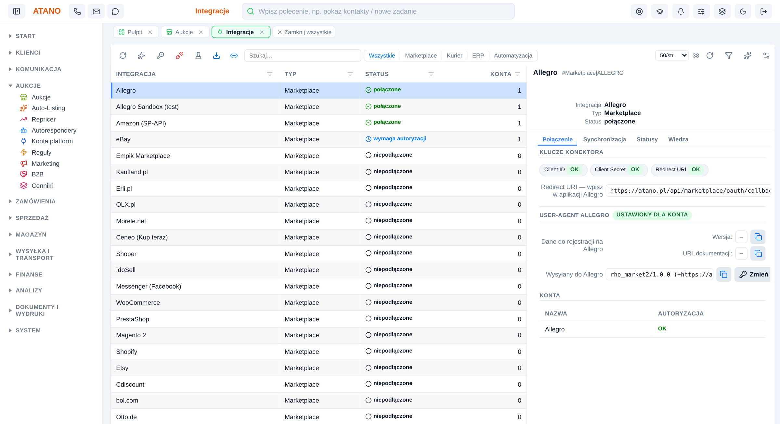Open the INTEGRACJA column filter menu
This screenshot has width=780, height=424.
tap(270, 74)
